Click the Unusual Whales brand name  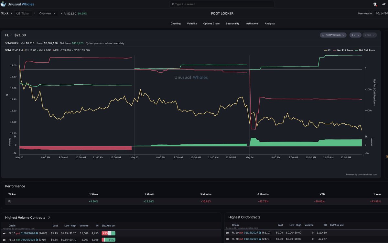(21, 4)
